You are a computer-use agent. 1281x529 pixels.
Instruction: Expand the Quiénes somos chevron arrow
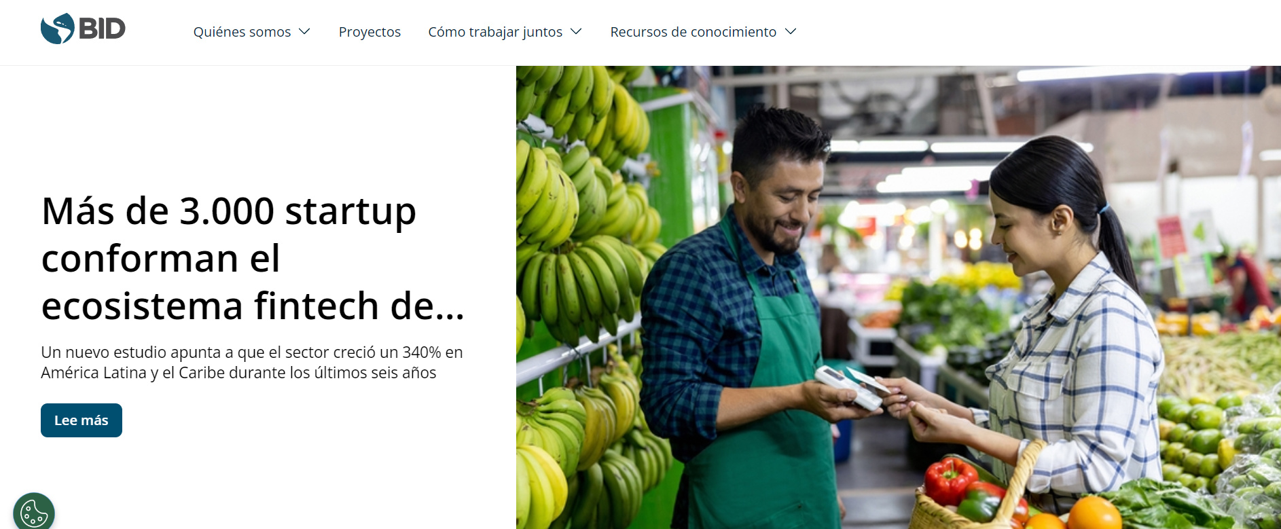[304, 32]
